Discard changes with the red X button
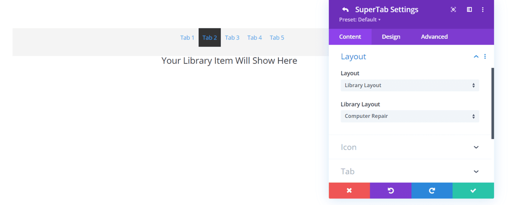The width and height of the screenshot is (513, 205). tap(349, 190)
